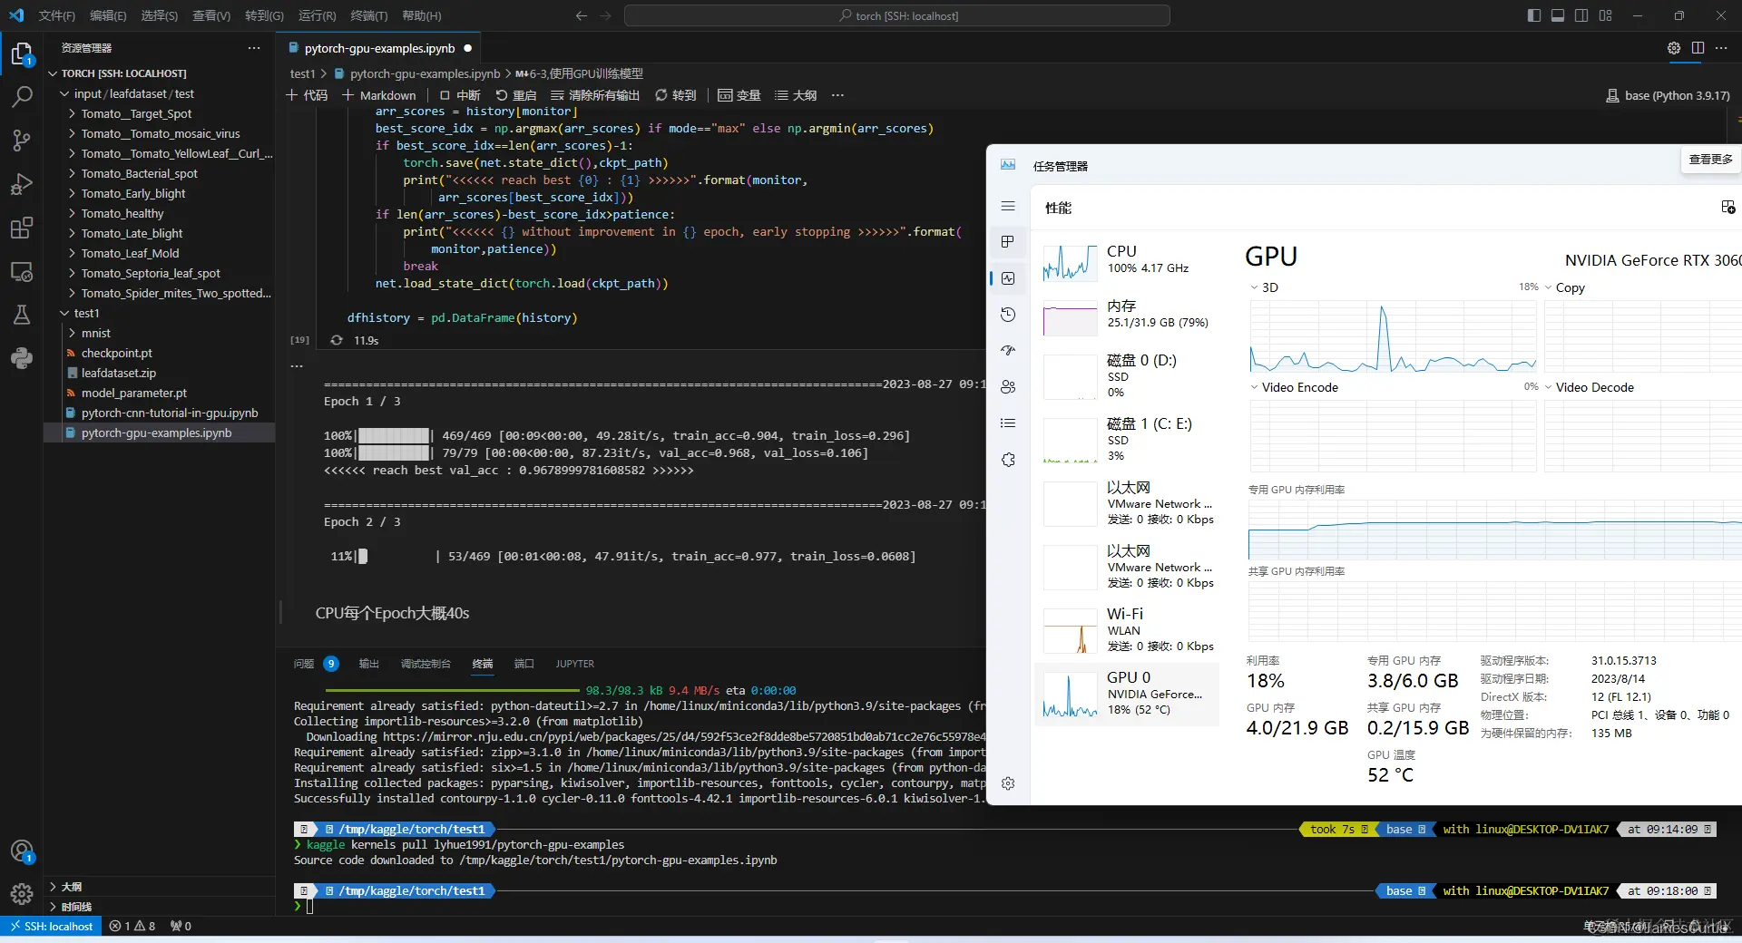Select the base Python 3.9.17 kernel
The height and width of the screenshot is (943, 1742).
pyautogui.click(x=1668, y=95)
